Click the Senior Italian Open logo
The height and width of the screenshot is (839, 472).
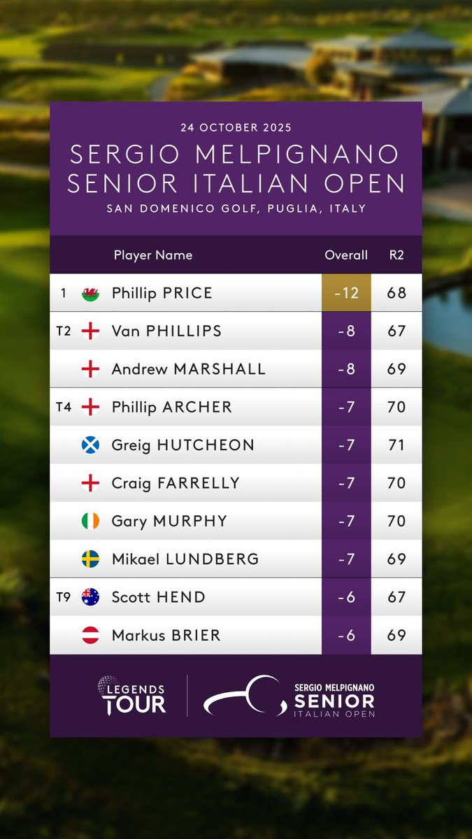[289, 696]
